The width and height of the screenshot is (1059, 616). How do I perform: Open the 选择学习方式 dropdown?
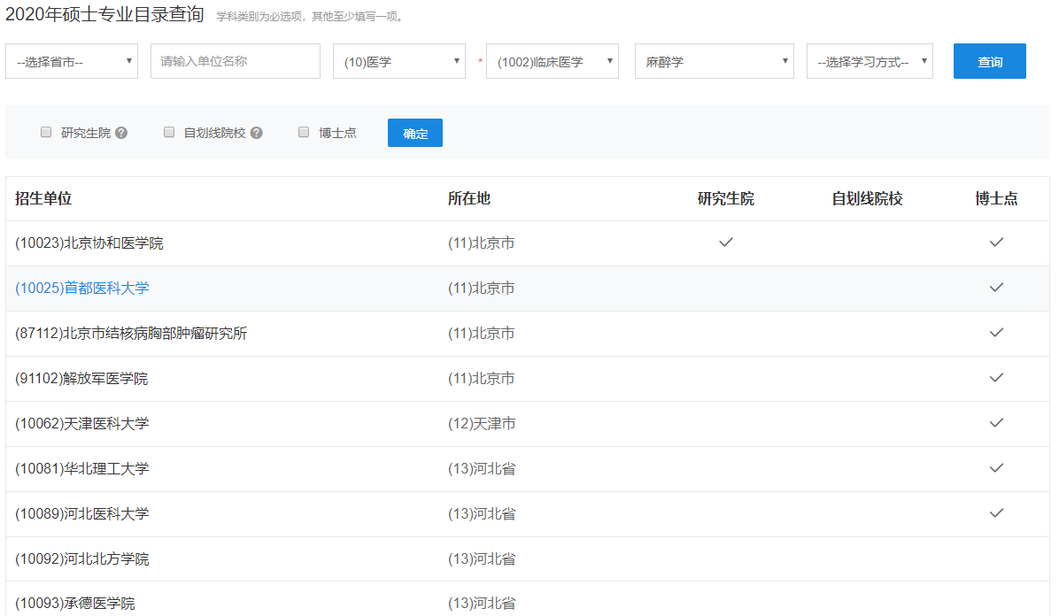pyautogui.click(x=870, y=61)
